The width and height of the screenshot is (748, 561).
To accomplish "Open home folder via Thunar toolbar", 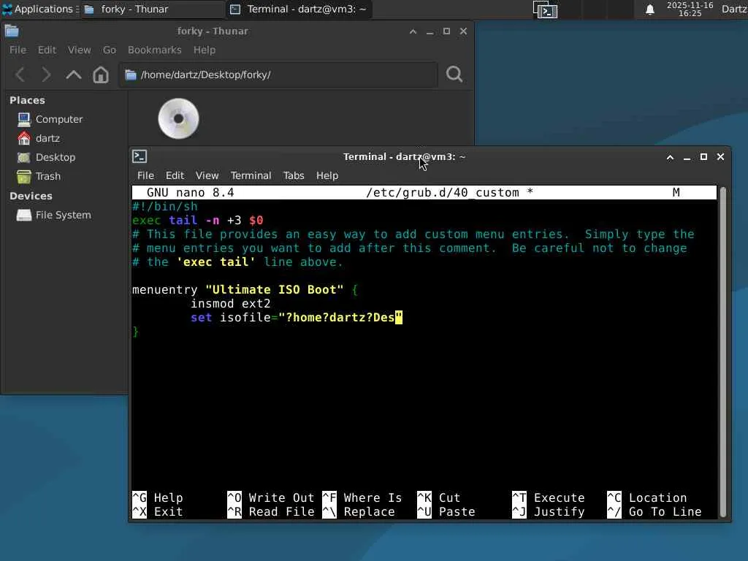I will [101, 75].
